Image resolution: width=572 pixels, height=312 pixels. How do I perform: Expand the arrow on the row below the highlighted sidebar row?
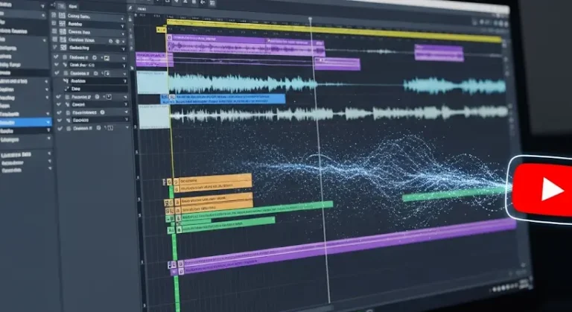(x=48, y=130)
